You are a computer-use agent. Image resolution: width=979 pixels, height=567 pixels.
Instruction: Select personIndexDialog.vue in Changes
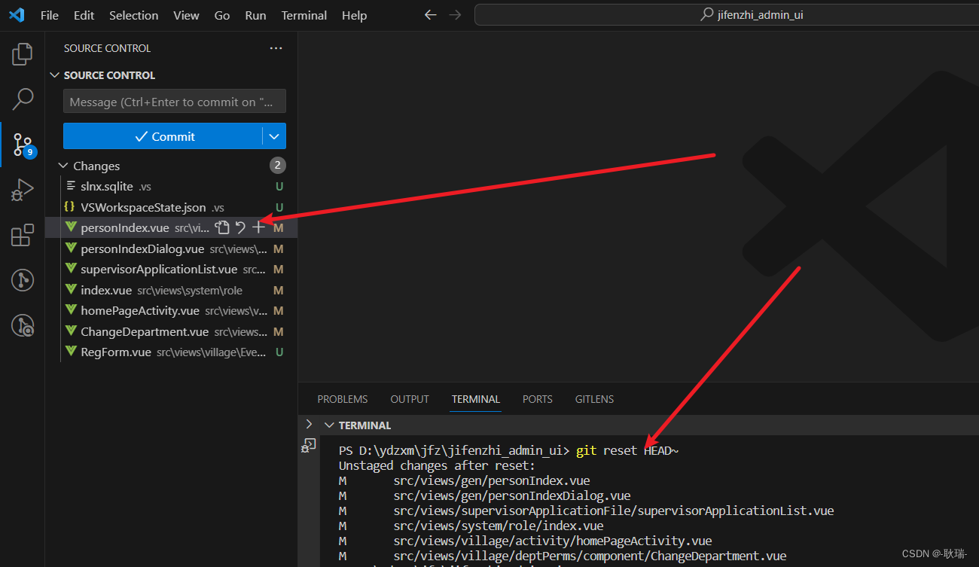pos(171,248)
